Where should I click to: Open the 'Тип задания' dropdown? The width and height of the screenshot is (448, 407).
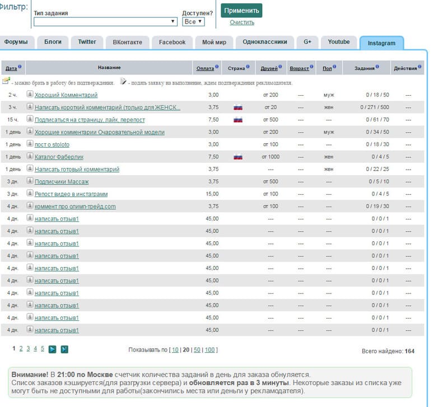click(105, 22)
